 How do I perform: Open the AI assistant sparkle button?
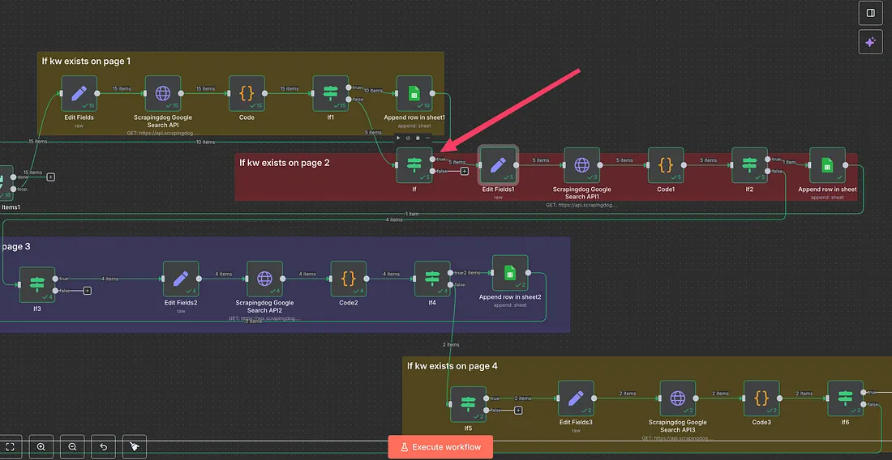point(870,42)
